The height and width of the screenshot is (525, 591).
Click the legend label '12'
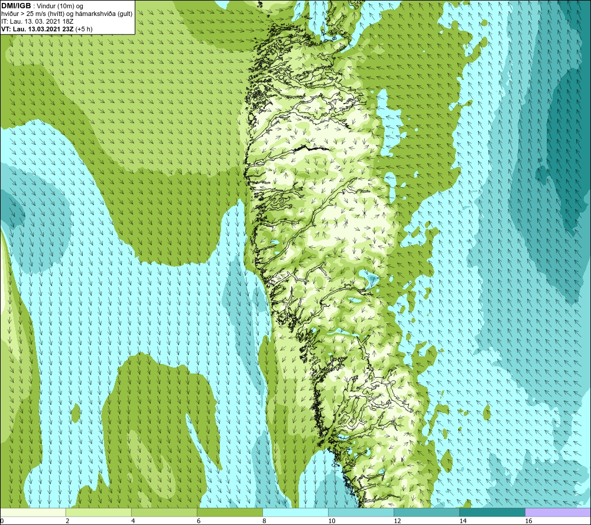point(397,521)
